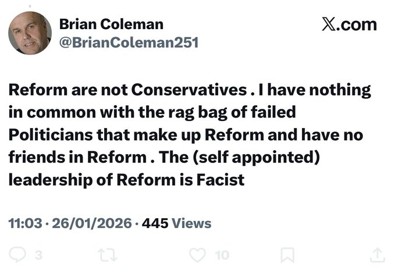Click the reply count number 3
The image size is (395, 270).
tap(38, 254)
